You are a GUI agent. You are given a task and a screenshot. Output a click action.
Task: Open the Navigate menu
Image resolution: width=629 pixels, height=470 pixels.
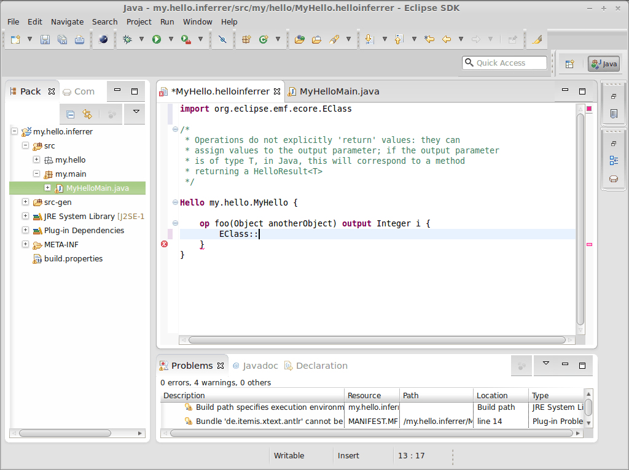point(67,21)
